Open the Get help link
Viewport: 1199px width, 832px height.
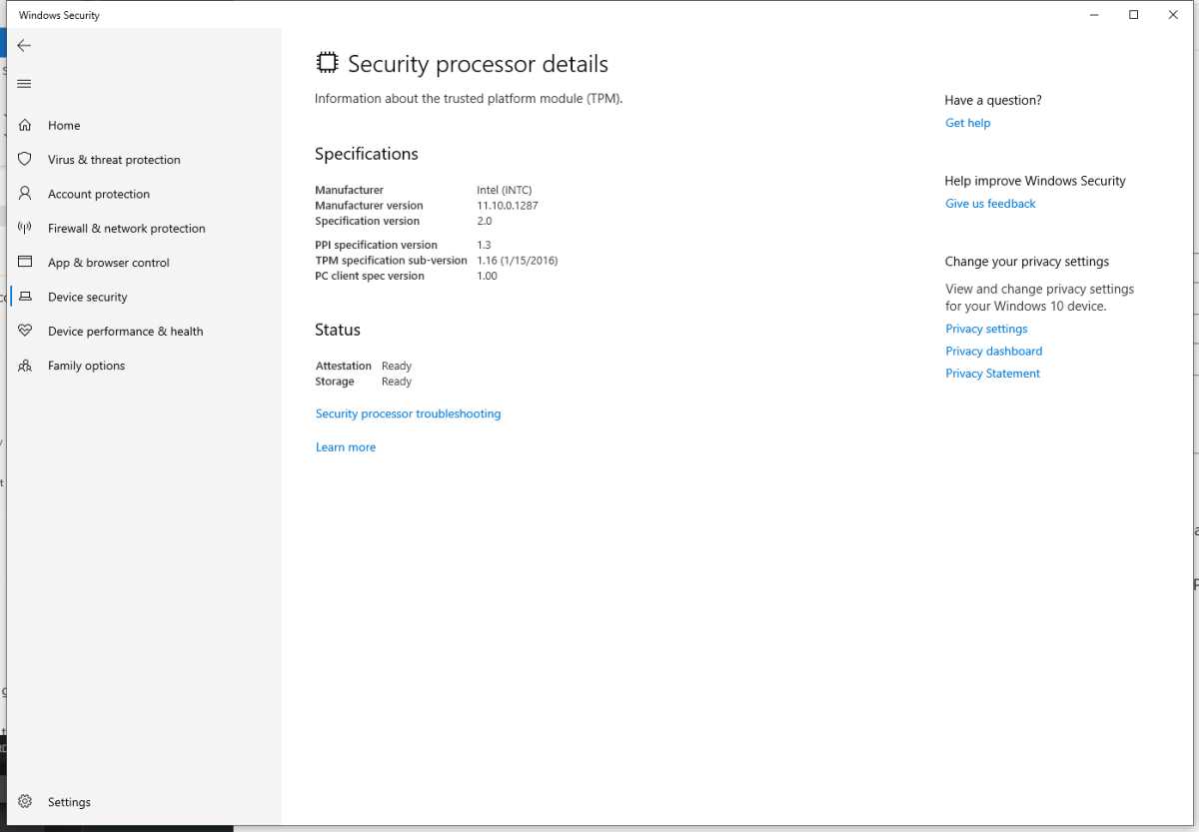point(967,122)
